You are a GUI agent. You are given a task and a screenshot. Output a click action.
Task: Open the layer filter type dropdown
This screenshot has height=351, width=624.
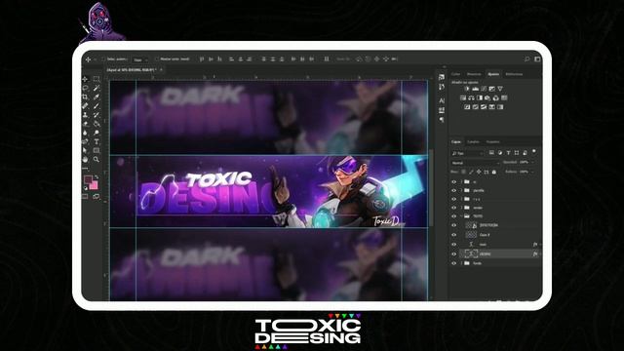[468, 153]
